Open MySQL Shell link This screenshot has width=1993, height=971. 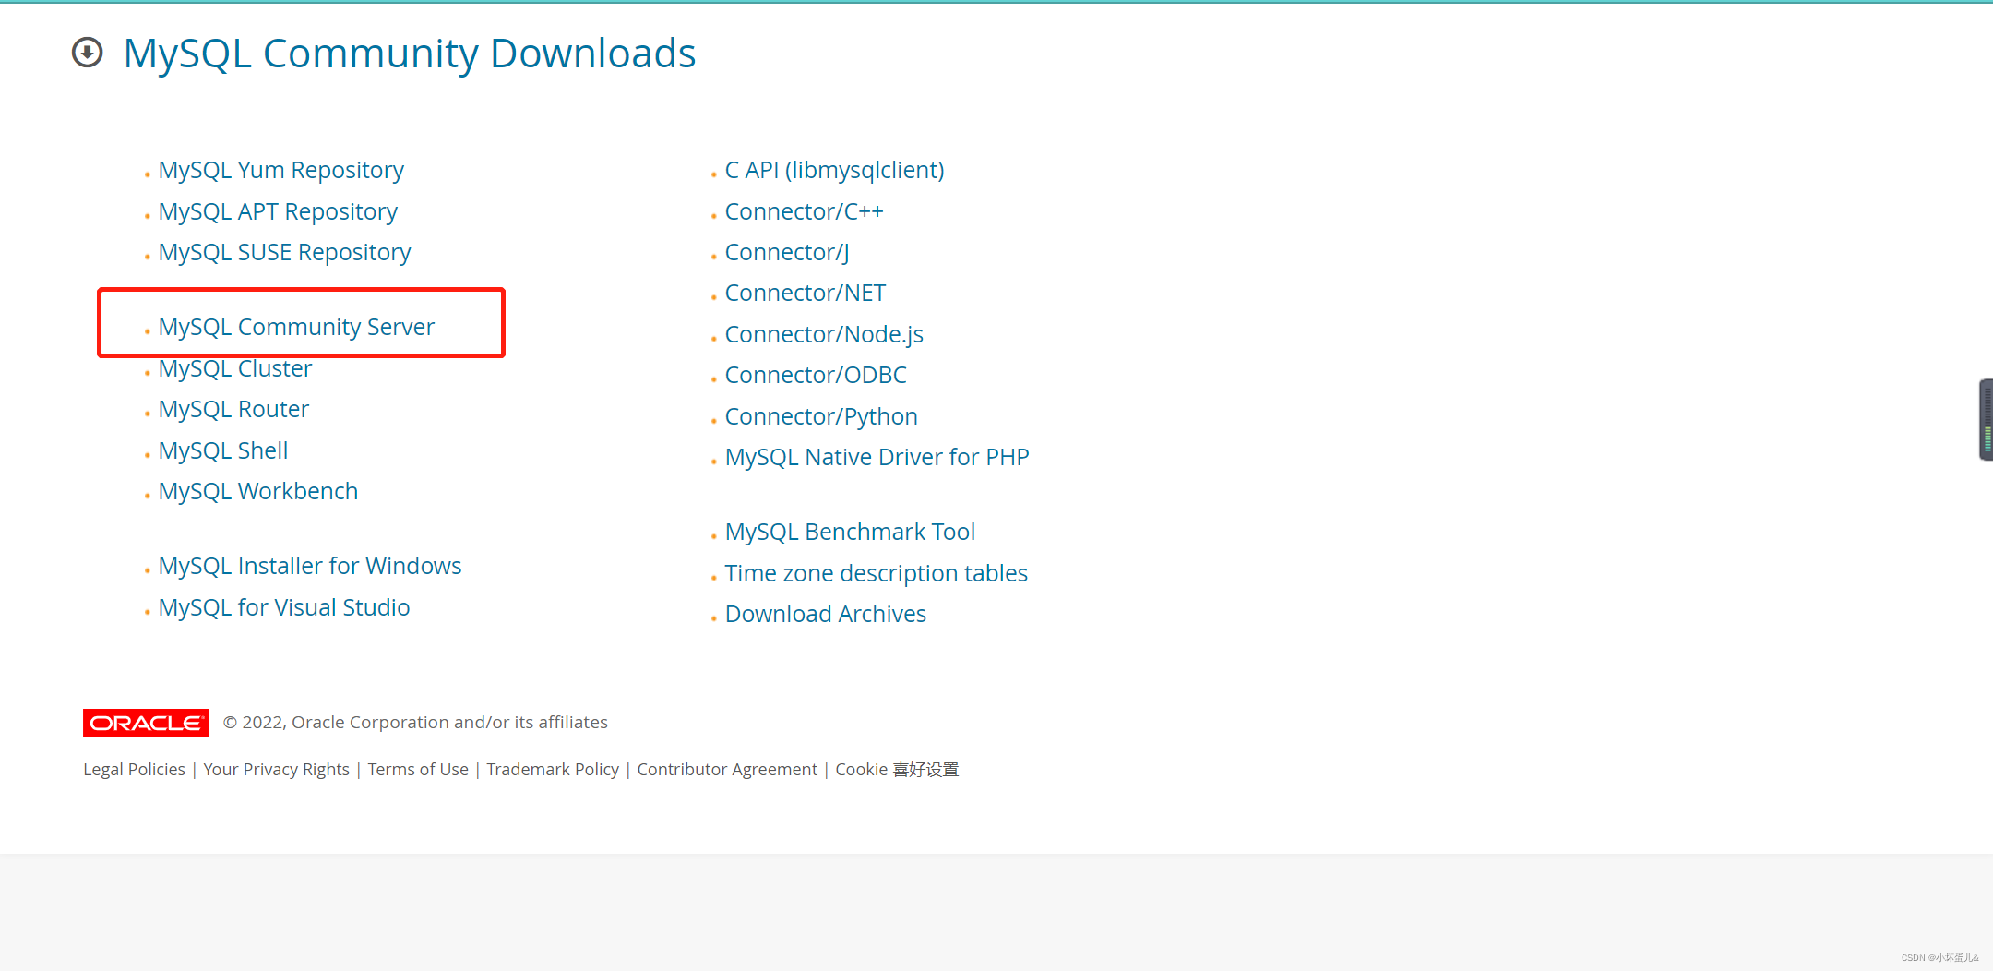tap(223, 451)
